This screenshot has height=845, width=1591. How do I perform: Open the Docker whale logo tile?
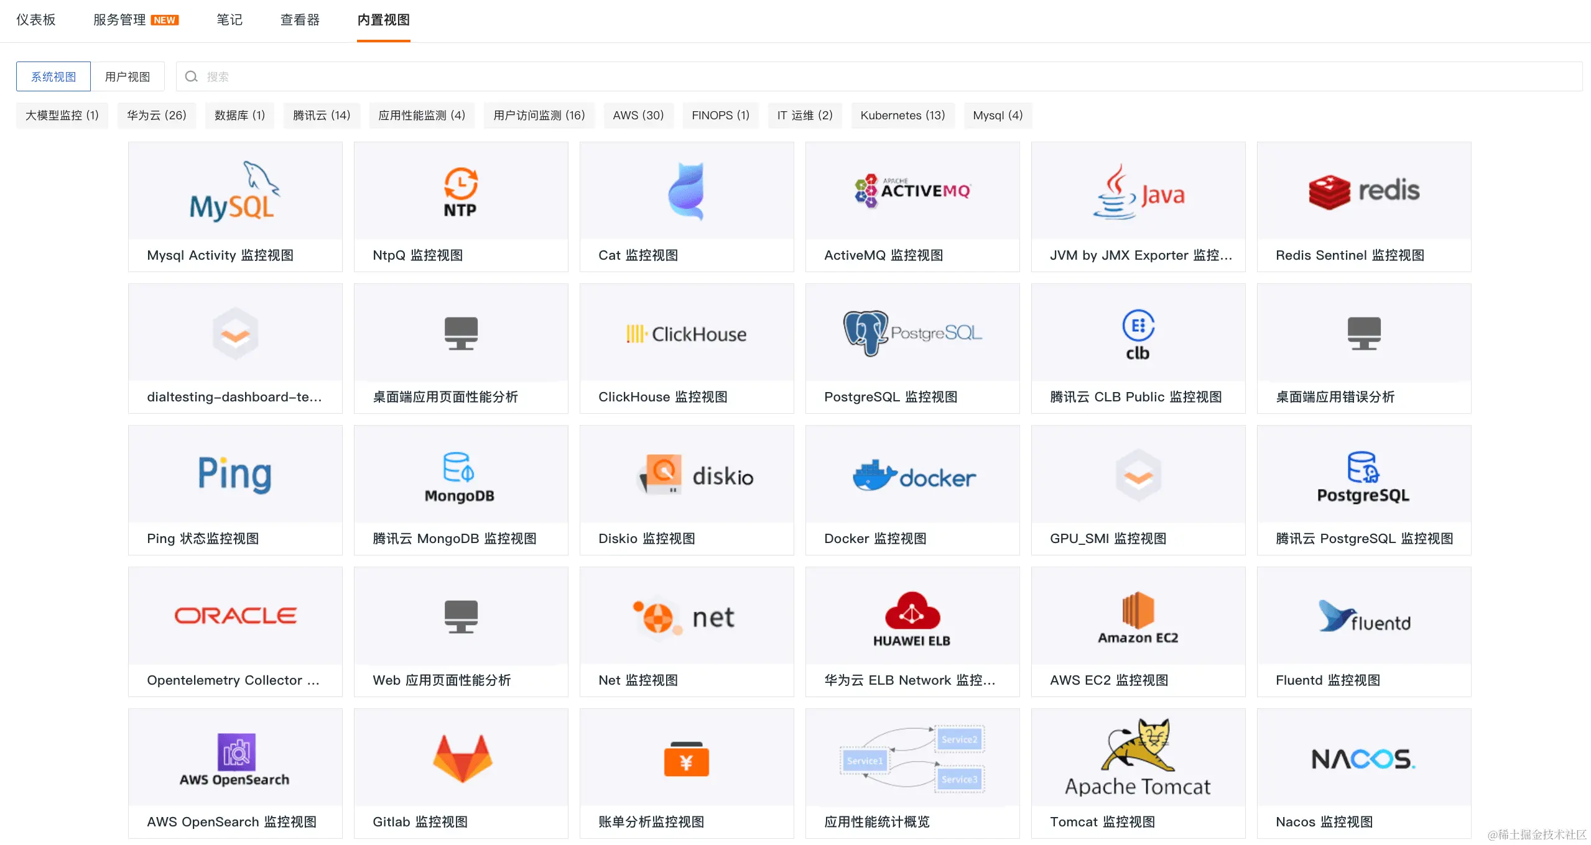click(x=912, y=476)
